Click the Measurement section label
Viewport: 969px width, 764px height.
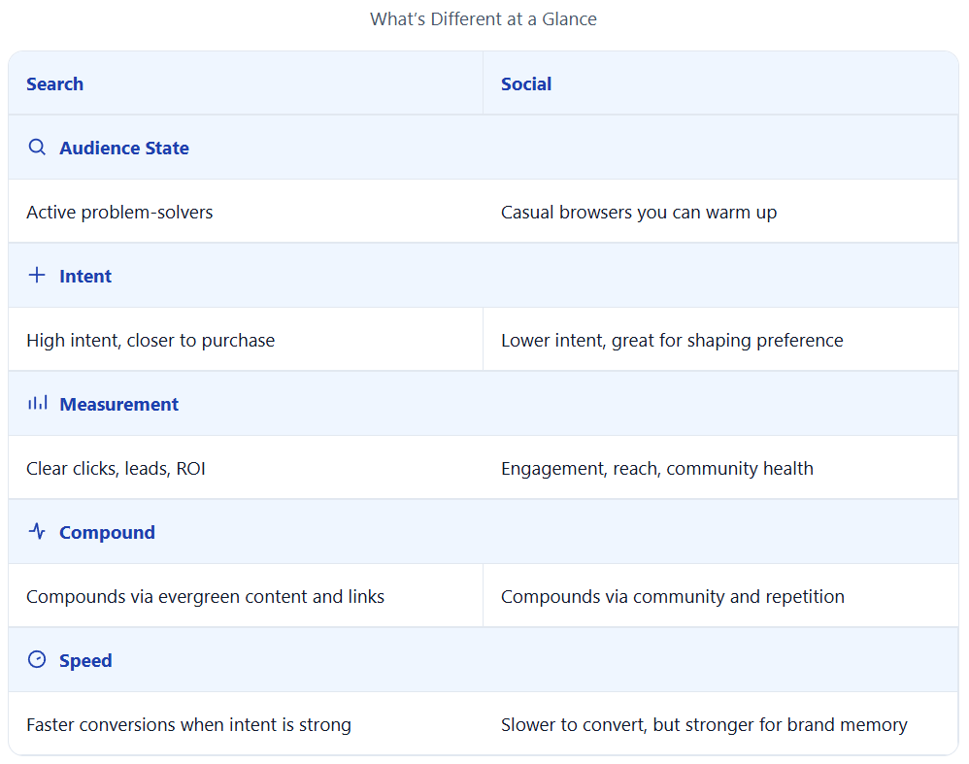pos(118,405)
